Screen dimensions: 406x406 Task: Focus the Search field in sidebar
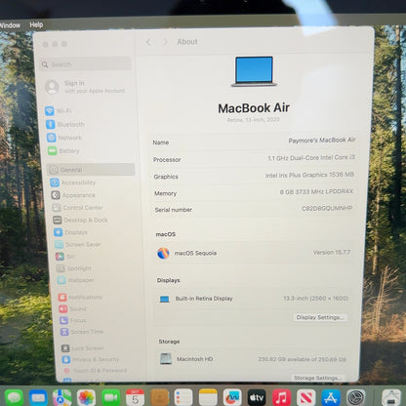86,64
